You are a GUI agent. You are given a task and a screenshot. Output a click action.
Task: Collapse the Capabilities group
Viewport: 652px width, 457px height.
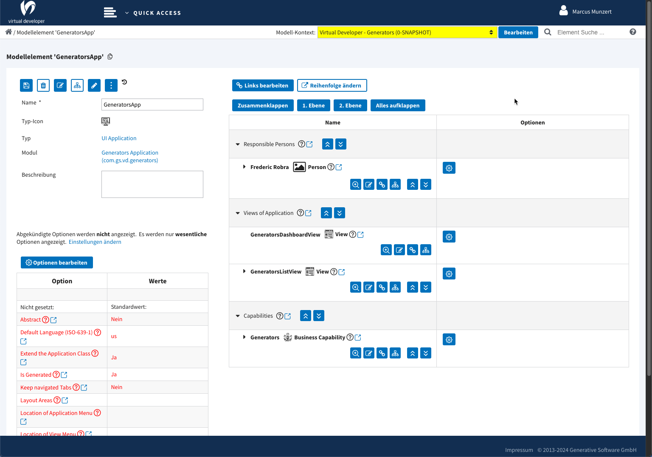[238, 316]
